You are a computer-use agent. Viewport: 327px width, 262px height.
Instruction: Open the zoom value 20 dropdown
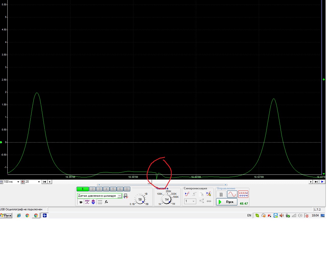pyautogui.click(x=39, y=182)
